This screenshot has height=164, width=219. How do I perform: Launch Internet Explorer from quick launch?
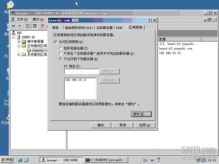pyautogui.click(x=20, y=160)
